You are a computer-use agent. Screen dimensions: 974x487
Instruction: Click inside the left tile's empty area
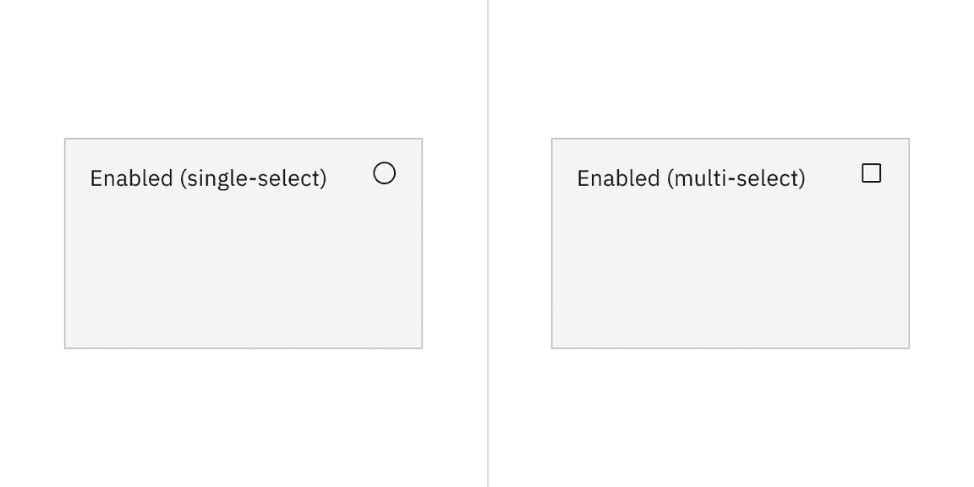[x=243, y=279]
